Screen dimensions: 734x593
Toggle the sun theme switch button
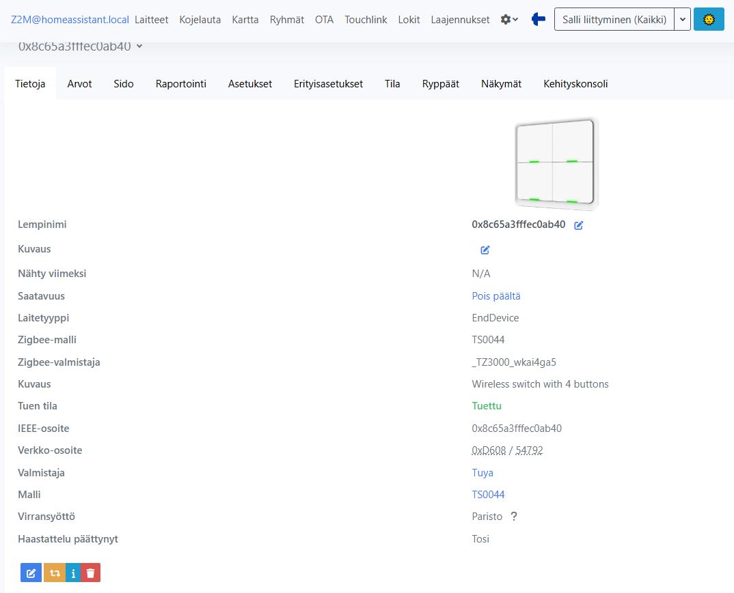point(709,20)
